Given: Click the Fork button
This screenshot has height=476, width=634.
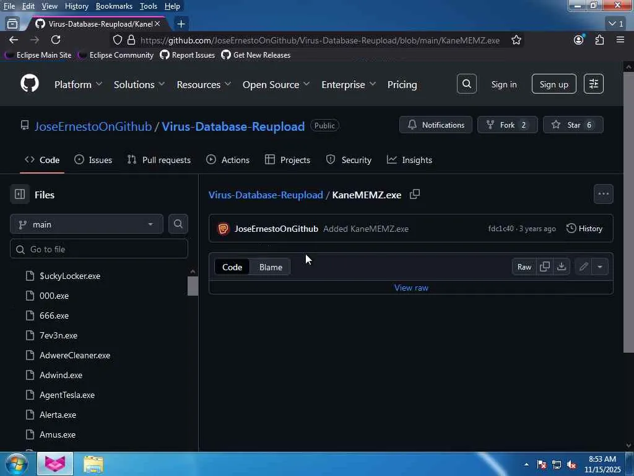Looking at the screenshot, I should pos(508,125).
